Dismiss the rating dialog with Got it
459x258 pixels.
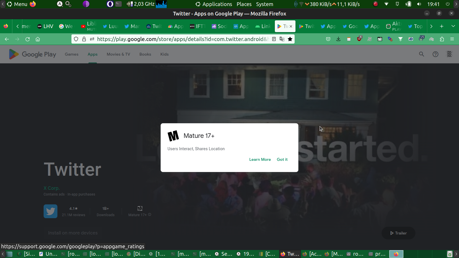(x=282, y=159)
